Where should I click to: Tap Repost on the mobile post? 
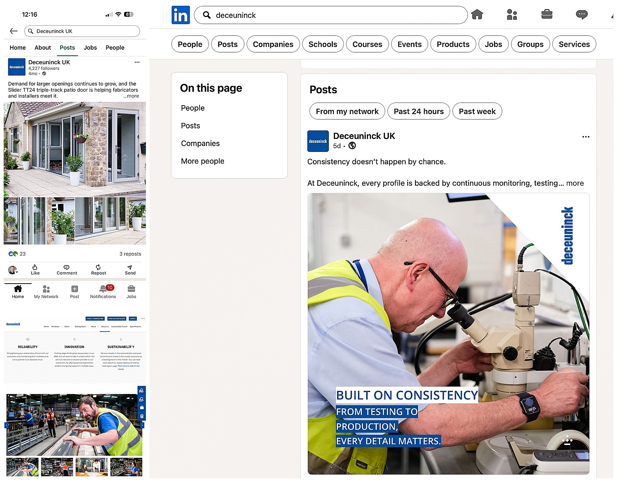click(98, 269)
